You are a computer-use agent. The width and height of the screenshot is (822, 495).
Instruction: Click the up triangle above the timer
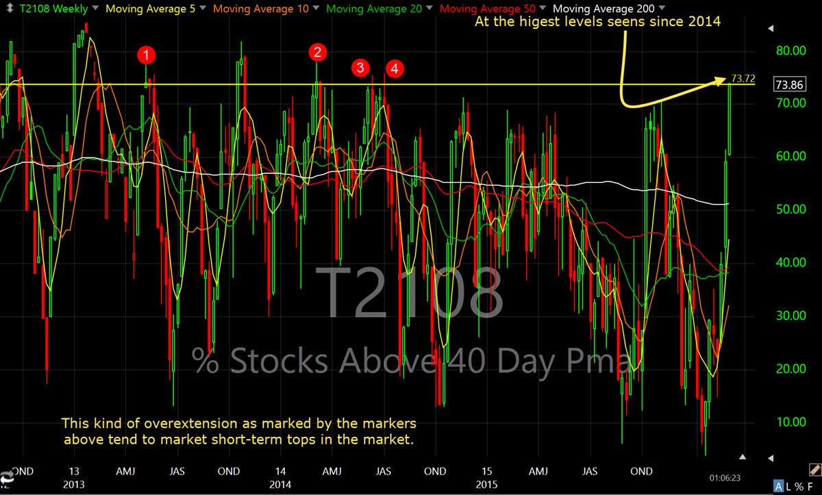(742, 456)
